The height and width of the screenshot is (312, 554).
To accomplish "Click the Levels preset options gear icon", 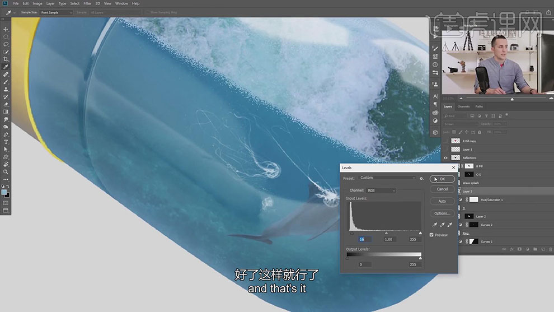I will (x=421, y=178).
